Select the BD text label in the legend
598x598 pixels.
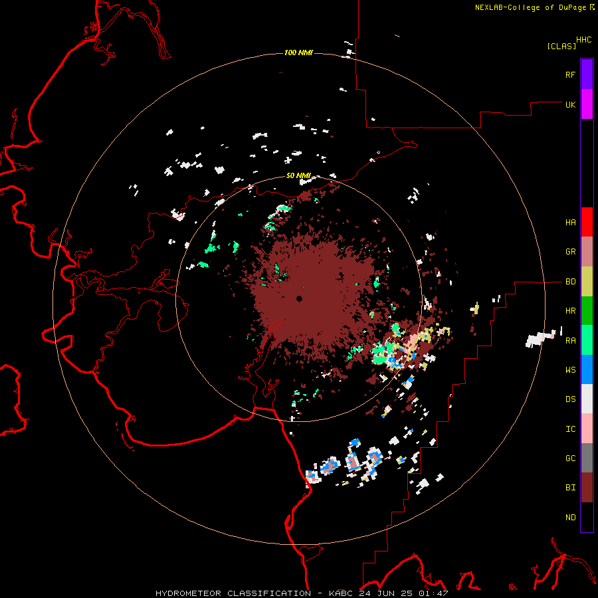571,282
